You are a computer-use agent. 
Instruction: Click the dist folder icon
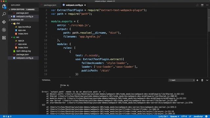click(x=14, y=23)
